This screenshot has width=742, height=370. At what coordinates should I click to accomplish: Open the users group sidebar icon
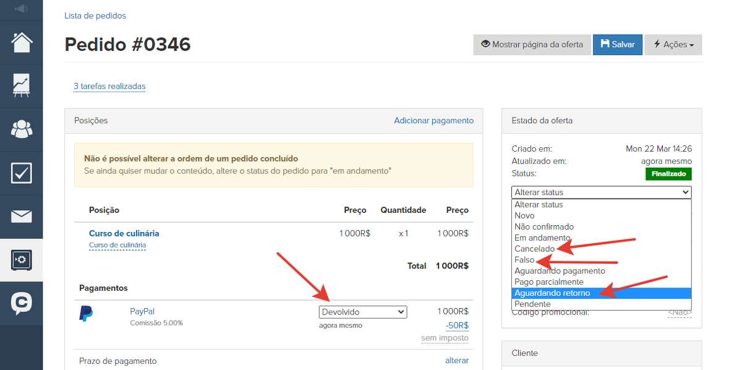(x=22, y=129)
